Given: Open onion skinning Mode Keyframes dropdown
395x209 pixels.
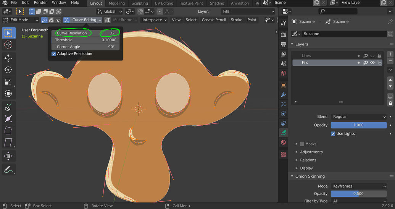Looking at the screenshot, I should tap(359, 186).
